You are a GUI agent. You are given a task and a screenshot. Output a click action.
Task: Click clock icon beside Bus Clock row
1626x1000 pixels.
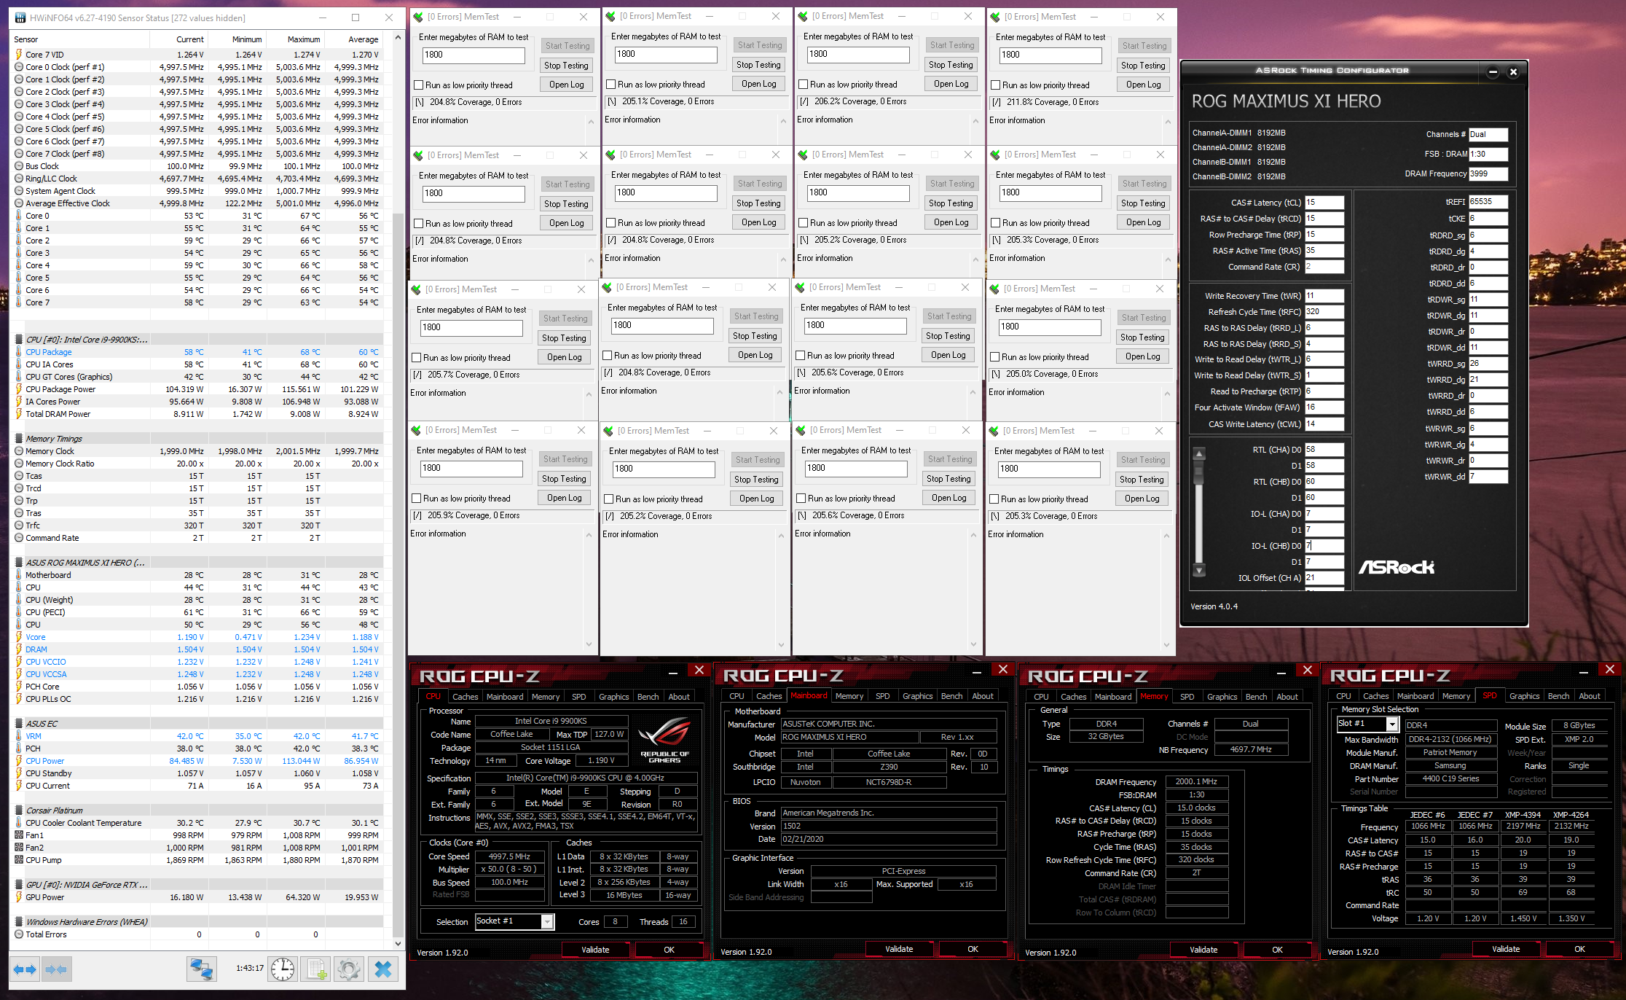pos(19,166)
